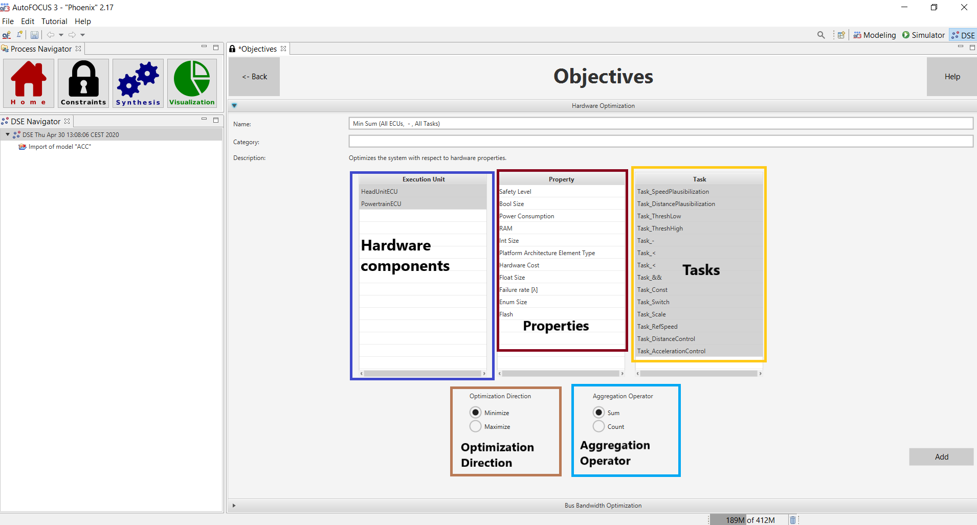Switch to the Simulator perspective
The image size is (977, 525).
pyautogui.click(x=923, y=35)
